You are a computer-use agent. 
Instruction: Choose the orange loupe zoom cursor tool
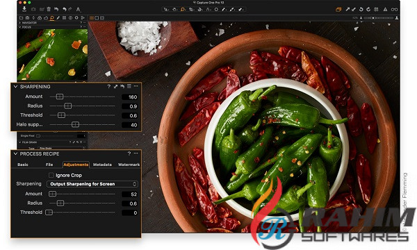point(183,9)
